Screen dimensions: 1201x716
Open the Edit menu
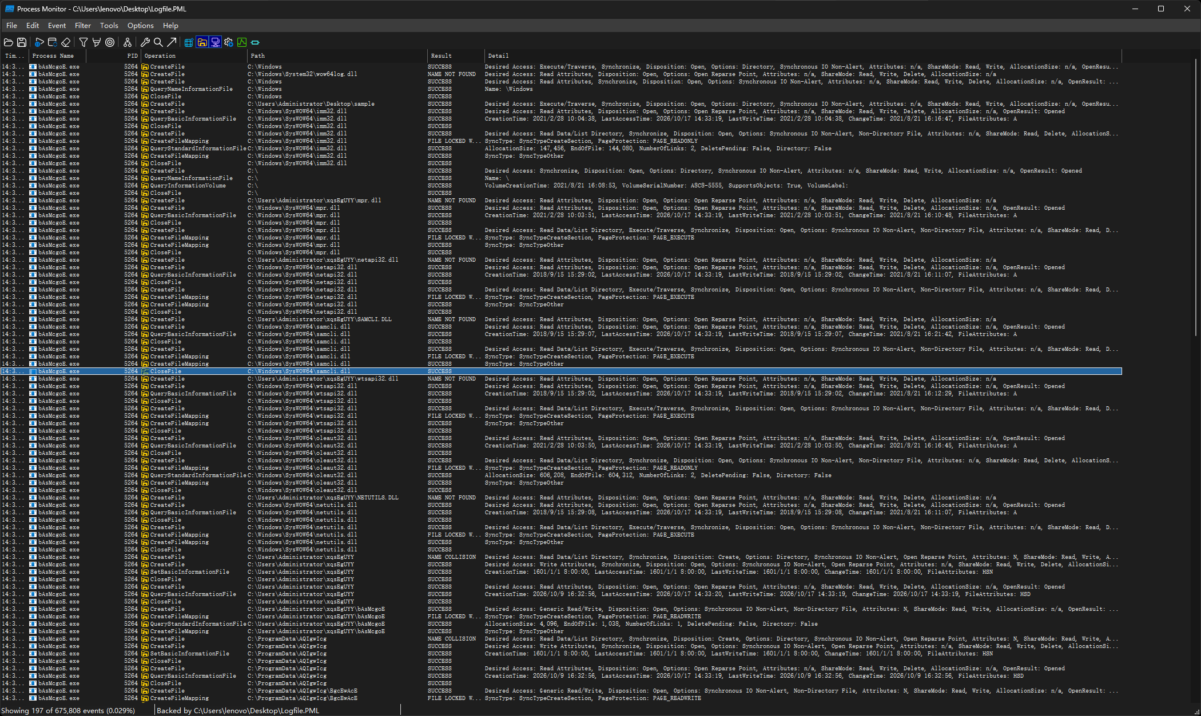pos(33,26)
